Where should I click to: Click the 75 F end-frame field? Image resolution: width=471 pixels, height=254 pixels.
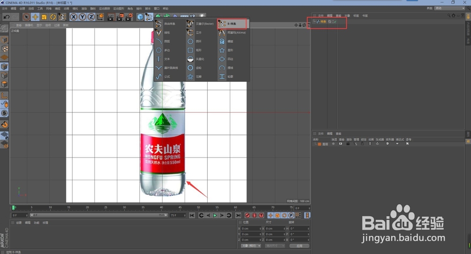tap(178, 215)
